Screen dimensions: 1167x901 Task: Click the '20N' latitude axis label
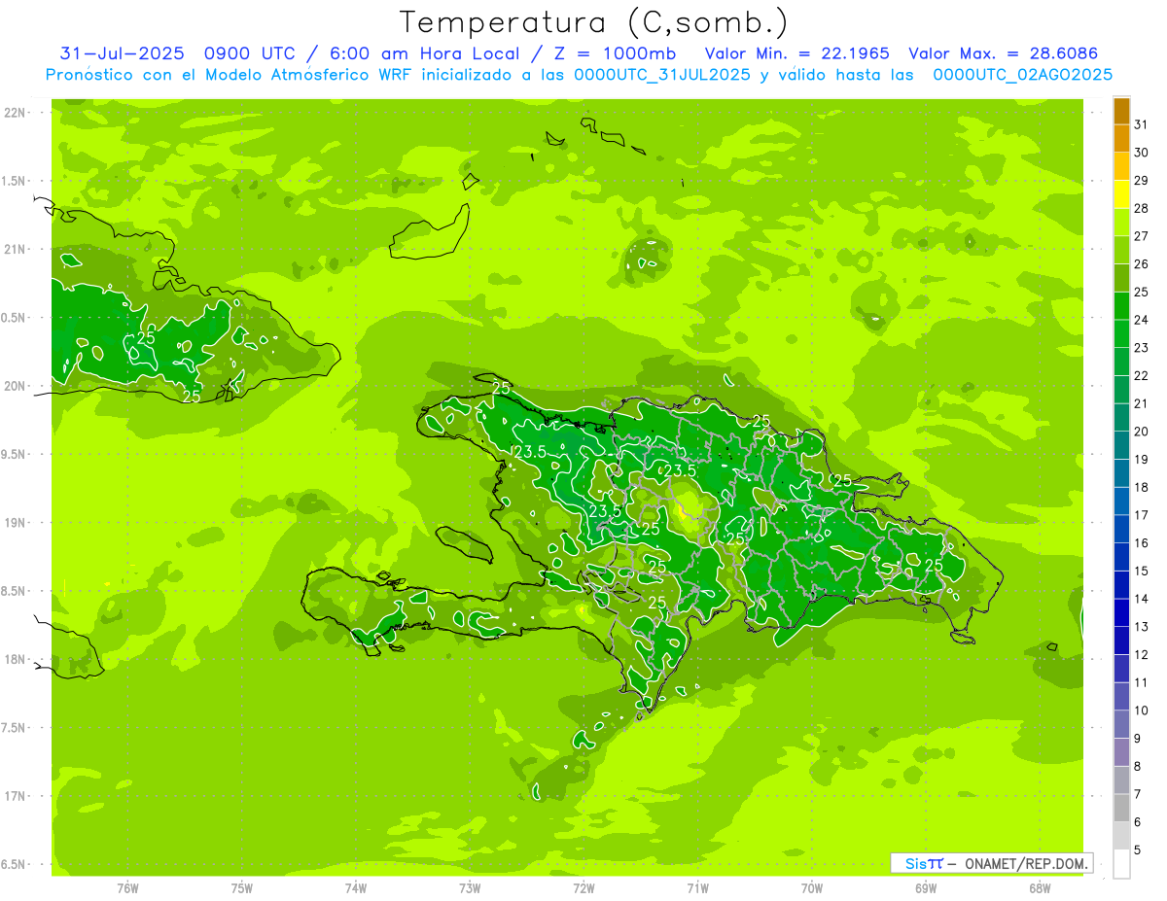[14, 386]
